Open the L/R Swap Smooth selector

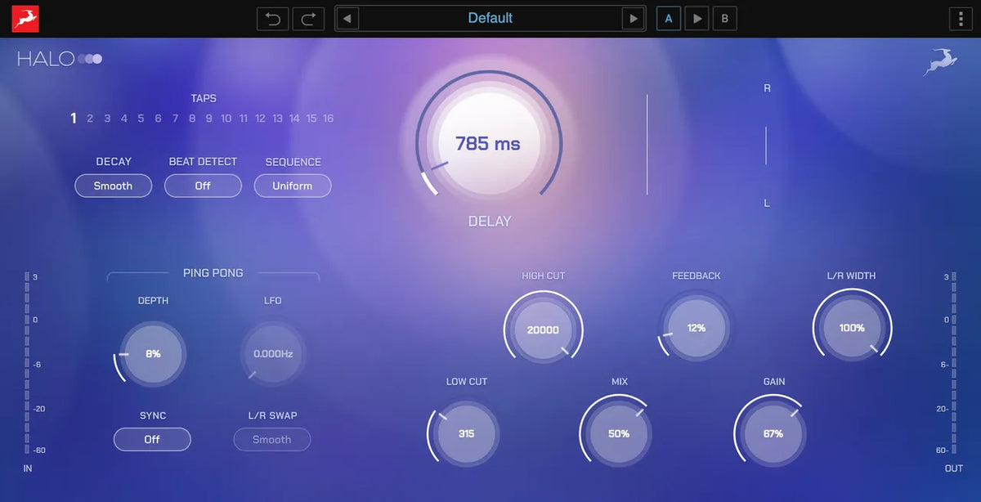pyautogui.click(x=271, y=439)
